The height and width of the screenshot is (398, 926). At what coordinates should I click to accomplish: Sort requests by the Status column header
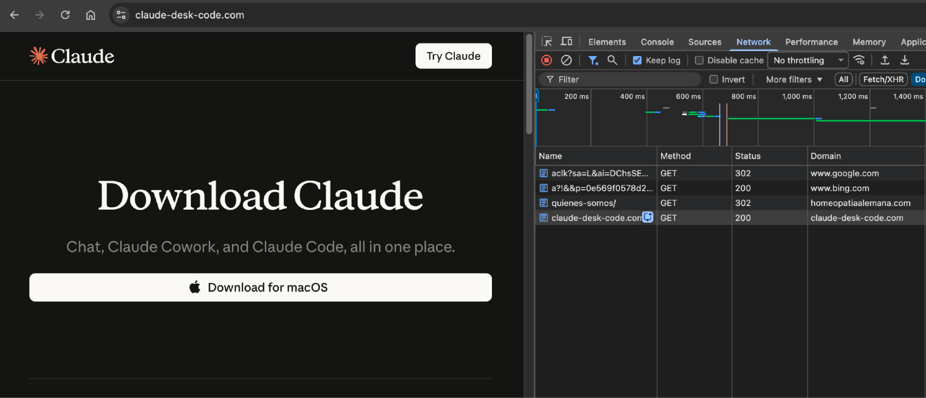click(769, 156)
